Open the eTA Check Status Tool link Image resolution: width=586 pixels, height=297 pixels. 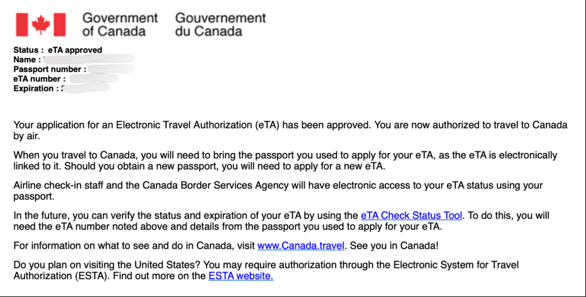click(x=411, y=215)
